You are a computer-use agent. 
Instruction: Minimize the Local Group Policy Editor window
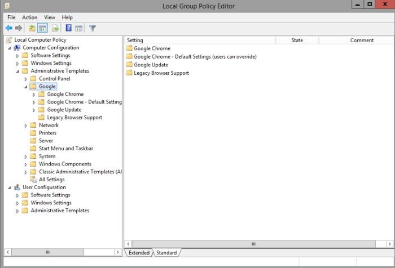point(358,5)
